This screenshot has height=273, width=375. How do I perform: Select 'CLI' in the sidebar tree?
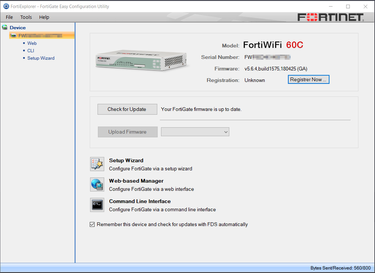coord(30,50)
